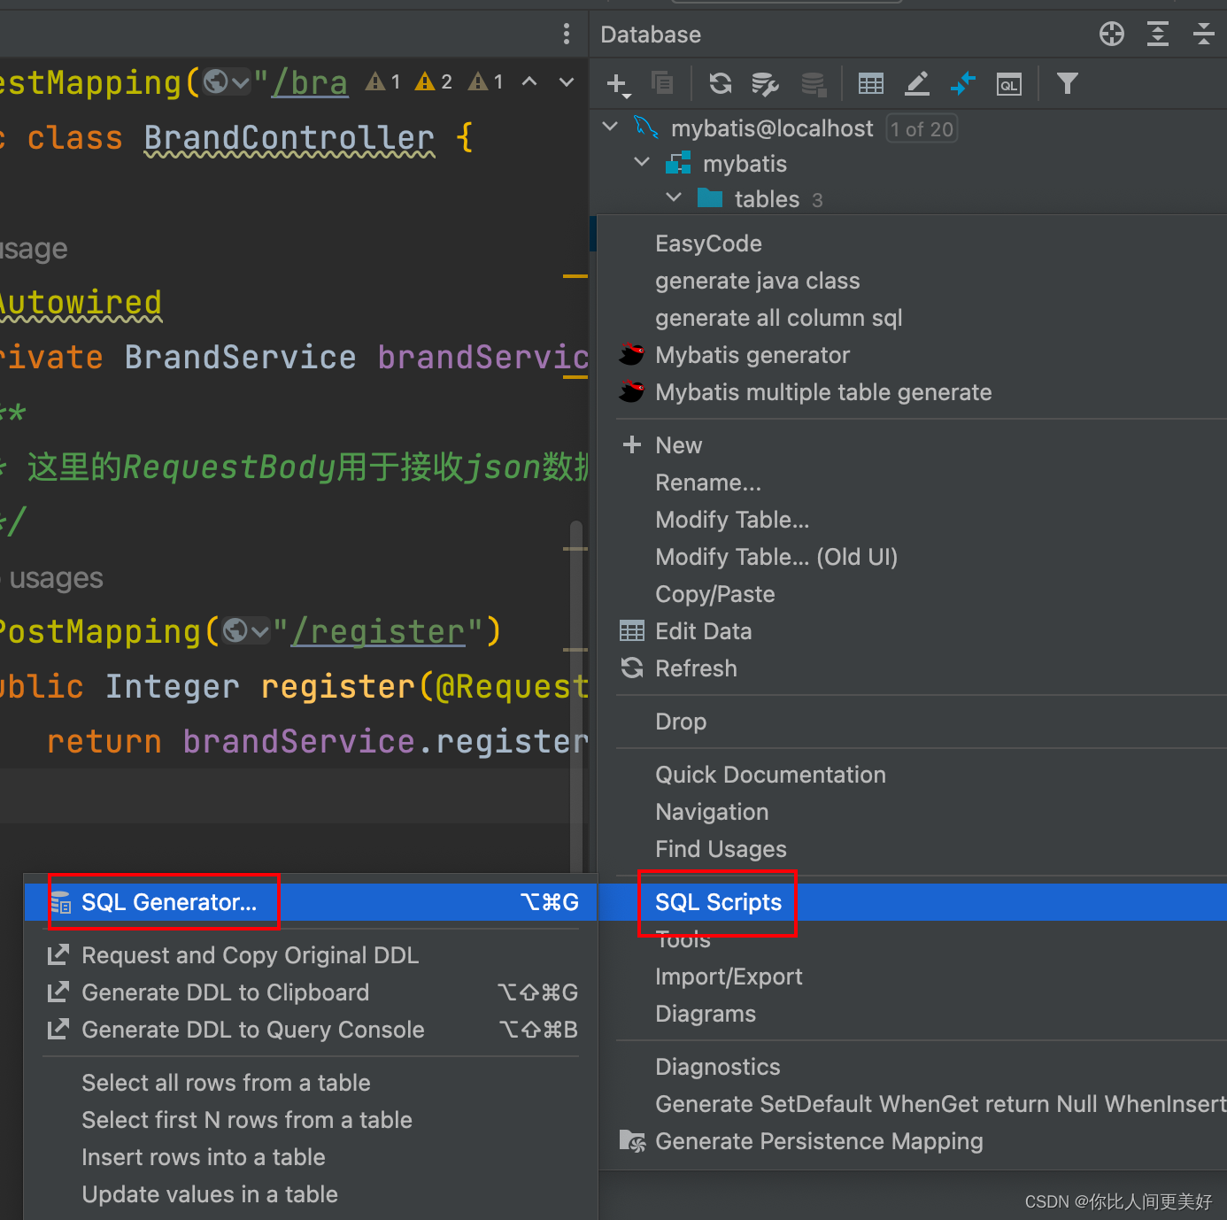Click the BrandController class name in editor
This screenshot has width=1227, height=1220.
[x=289, y=138]
